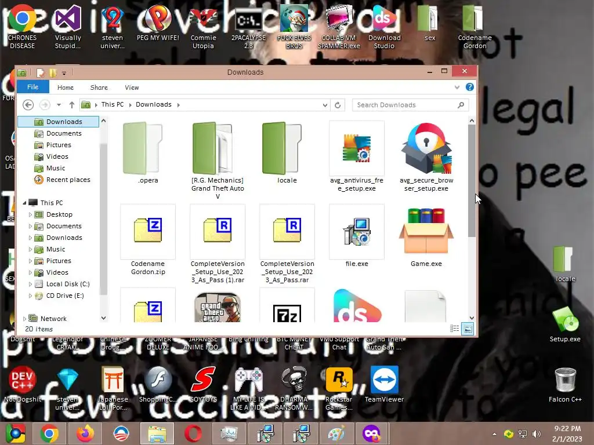This screenshot has width=594, height=445.
Task: Open address bar history dropdown
Action: tap(325, 105)
